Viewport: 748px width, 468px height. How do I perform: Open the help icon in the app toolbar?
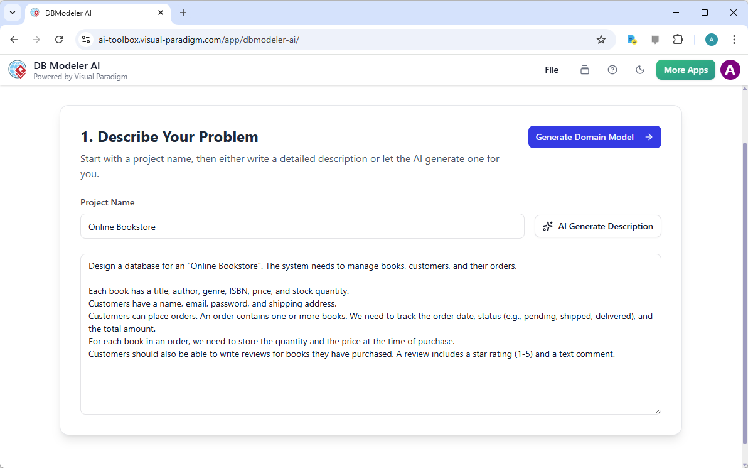[x=612, y=70]
